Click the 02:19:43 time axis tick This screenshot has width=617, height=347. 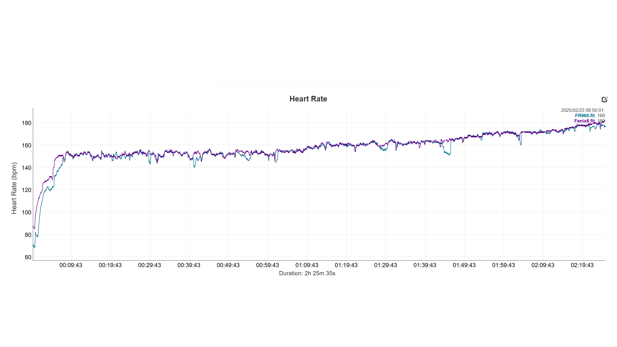[582, 265]
